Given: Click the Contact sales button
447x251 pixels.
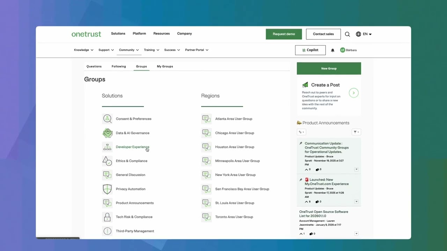Looking at the screenshot, I should pyautogui.click(x=323, y=34).
